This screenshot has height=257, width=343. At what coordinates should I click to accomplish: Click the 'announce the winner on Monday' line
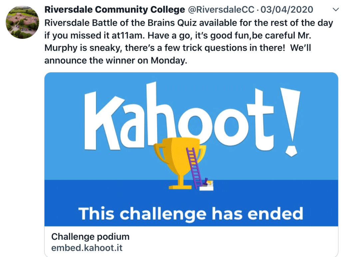[116, 60]
